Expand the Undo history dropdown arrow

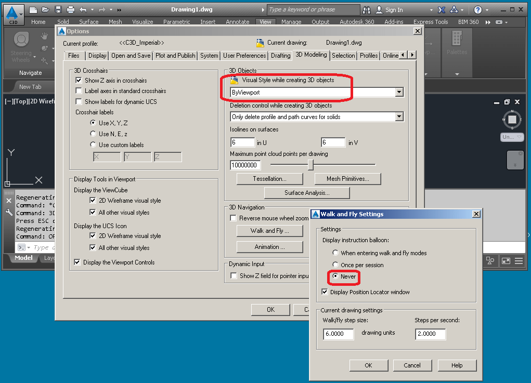pyautogui.click(x=92, y=10)
